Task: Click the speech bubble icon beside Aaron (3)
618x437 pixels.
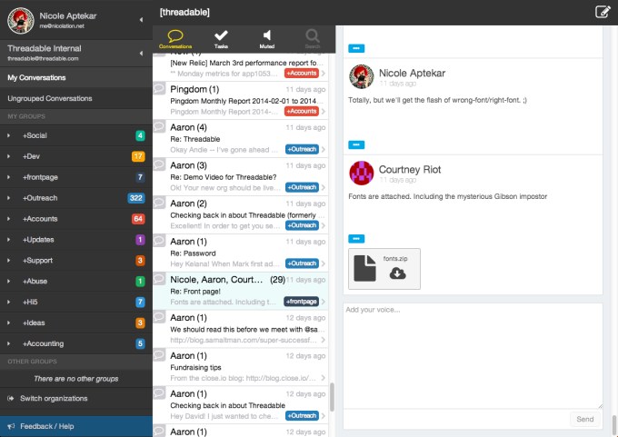Action: [x=159, y=164]
